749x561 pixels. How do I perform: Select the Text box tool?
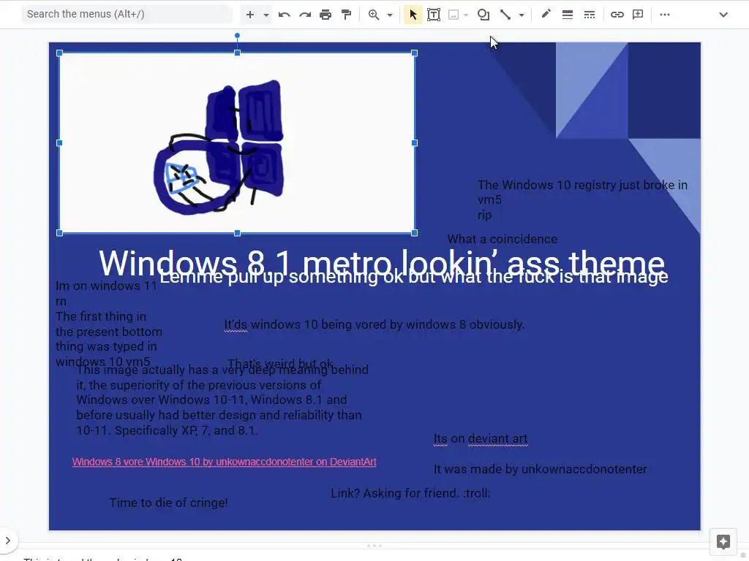[x=434, y=15]
